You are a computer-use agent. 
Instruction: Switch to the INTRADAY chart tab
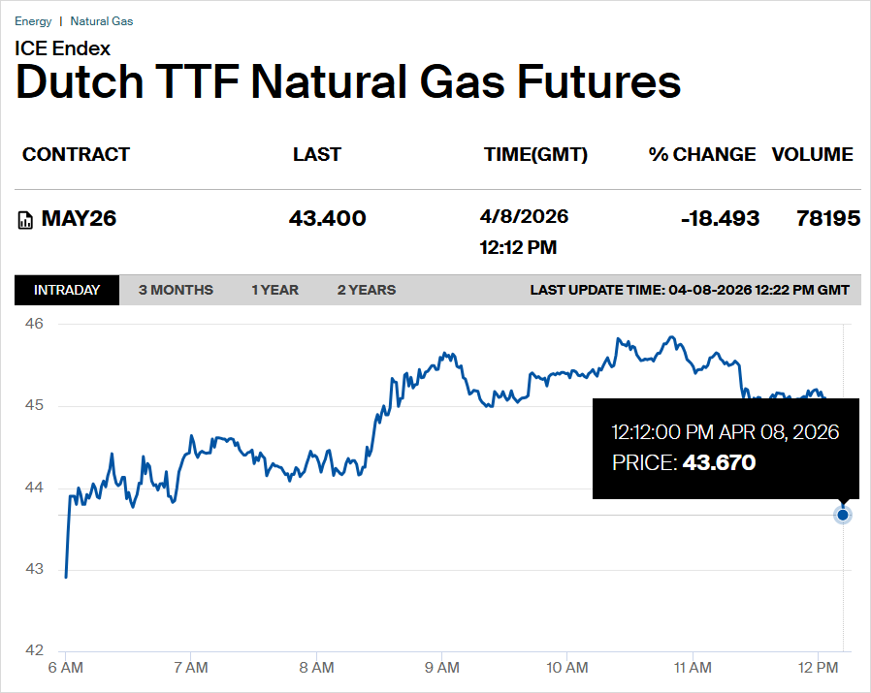point(67,290)
